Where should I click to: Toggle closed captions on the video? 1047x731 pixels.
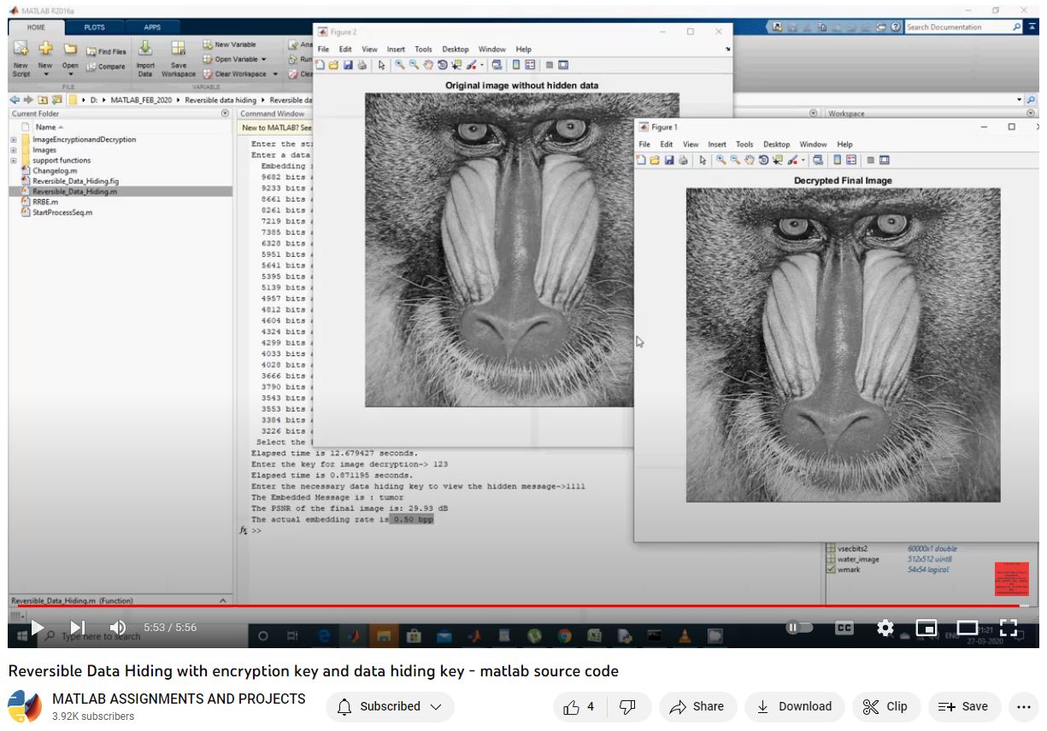coord(844,628)
